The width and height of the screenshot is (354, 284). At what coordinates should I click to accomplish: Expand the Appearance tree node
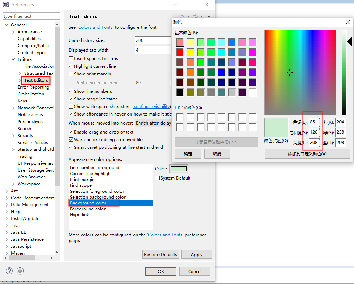(13, 32)
